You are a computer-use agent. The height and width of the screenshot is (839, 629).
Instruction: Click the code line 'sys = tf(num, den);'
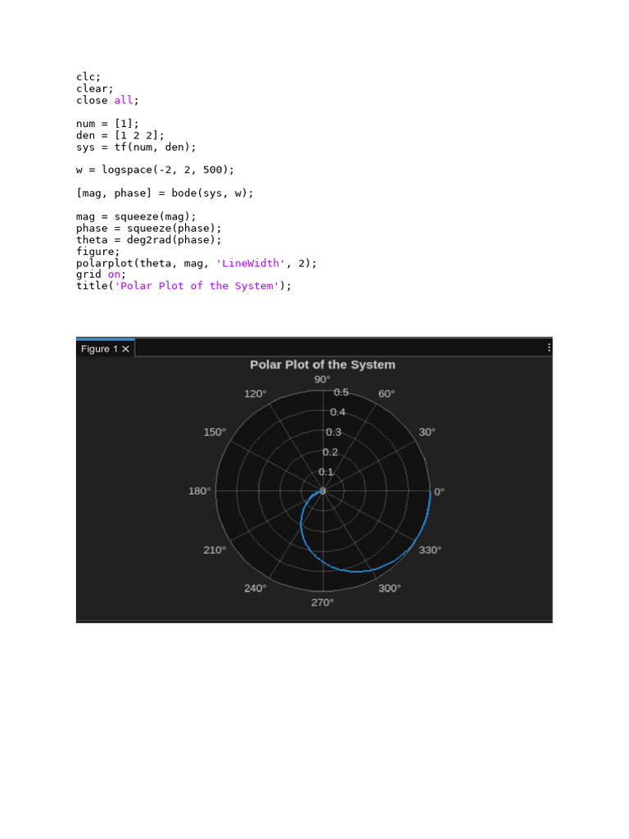[136, 147]
